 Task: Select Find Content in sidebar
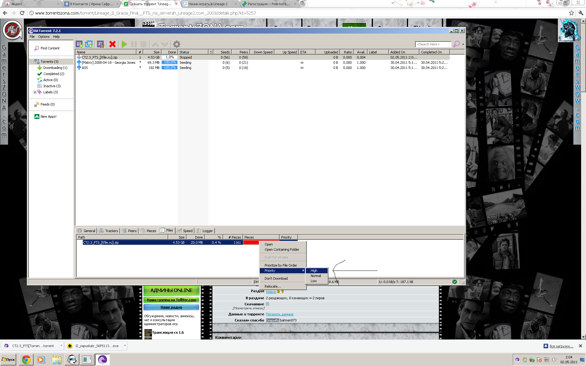50,48
